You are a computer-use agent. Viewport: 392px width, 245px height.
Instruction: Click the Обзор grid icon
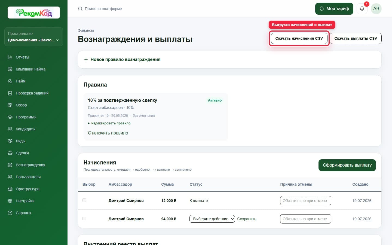[x=10, y=105]
